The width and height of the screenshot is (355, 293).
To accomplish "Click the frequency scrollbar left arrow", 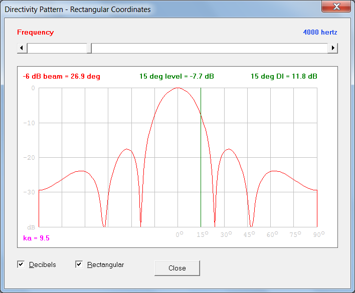I will (22, 48).
